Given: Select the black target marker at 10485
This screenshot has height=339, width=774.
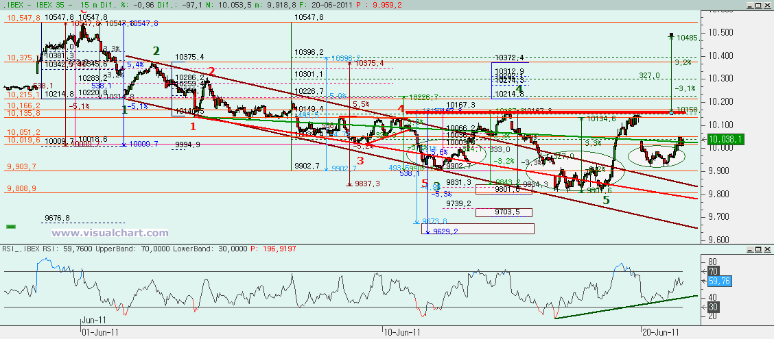Looking at the screenshot, I should pos(671,36).
